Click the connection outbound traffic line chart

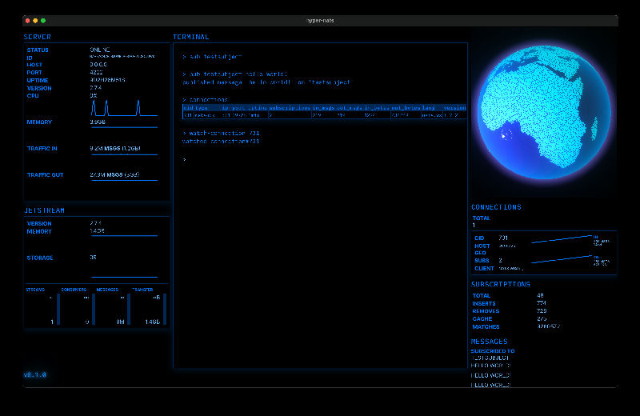point(562,261)
